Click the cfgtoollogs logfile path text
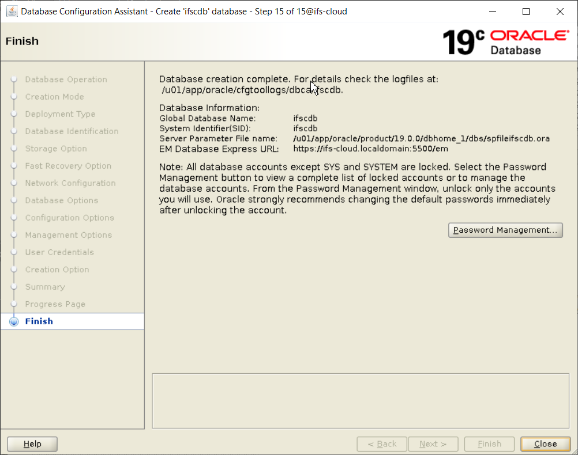Viewport: 578px width, 455px height. (x=252, y=90)
